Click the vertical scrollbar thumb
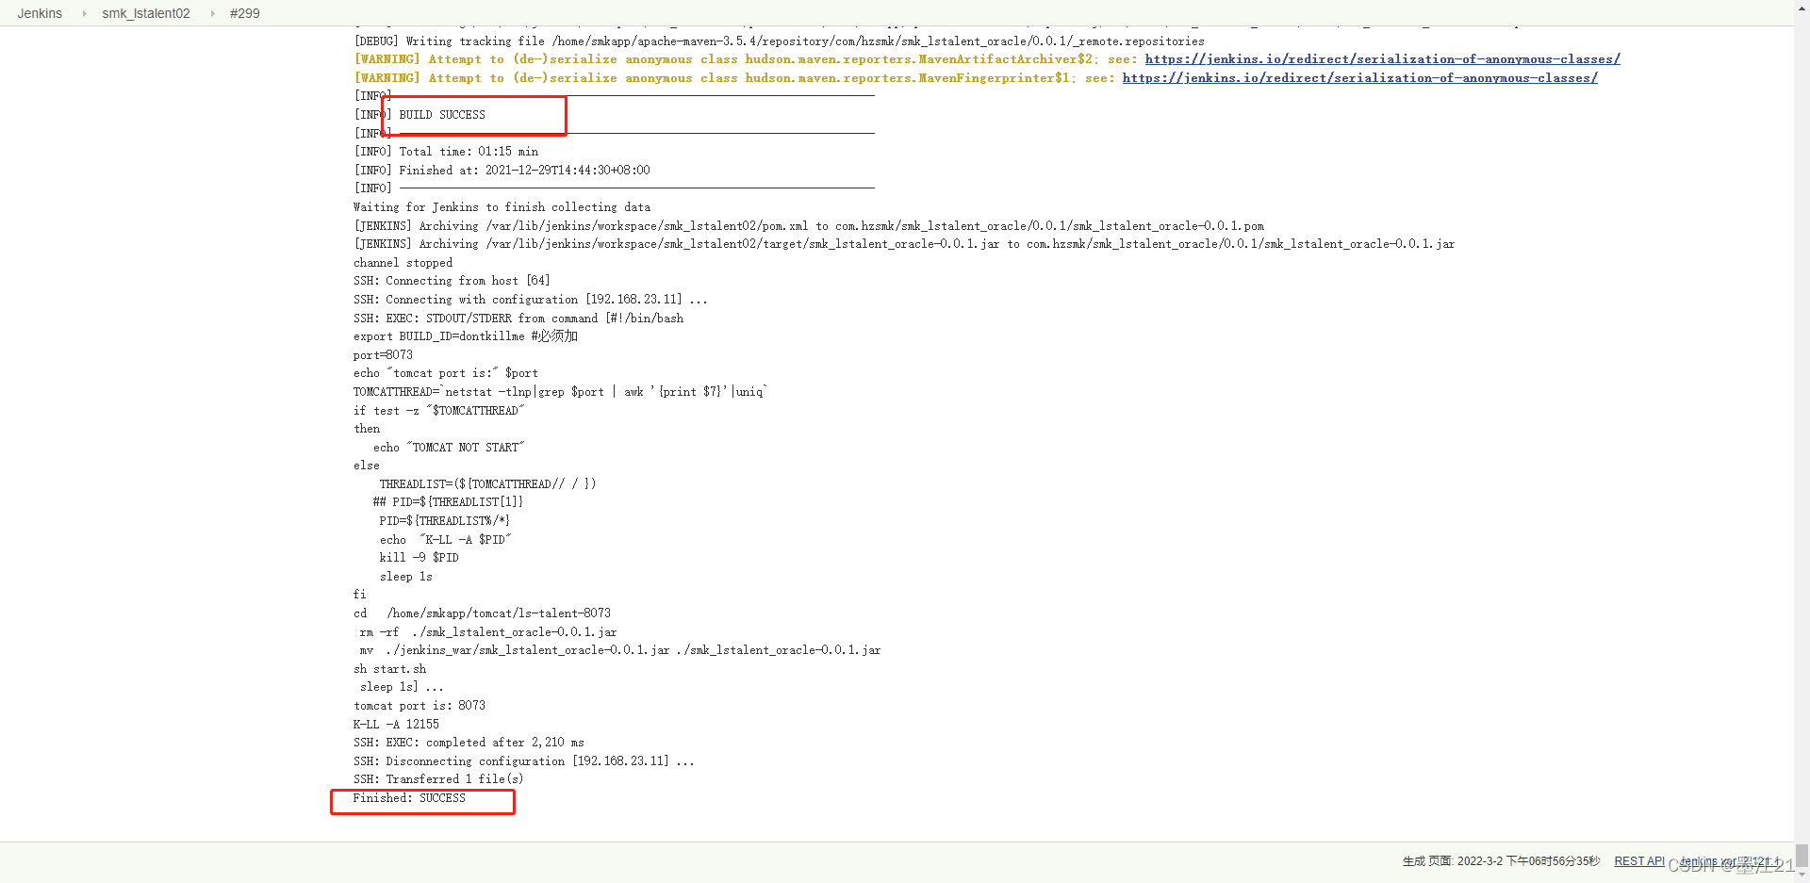1810x883 pixels. pyautogui.click(x=1802, y=856)
